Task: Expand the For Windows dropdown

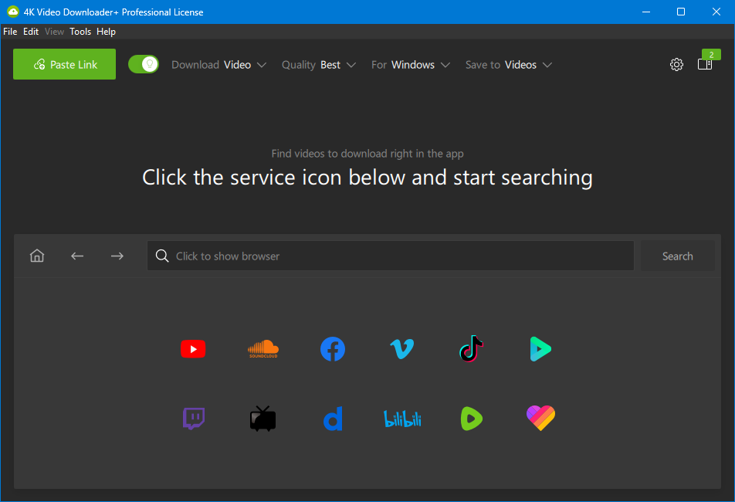Action: (411, 65)
